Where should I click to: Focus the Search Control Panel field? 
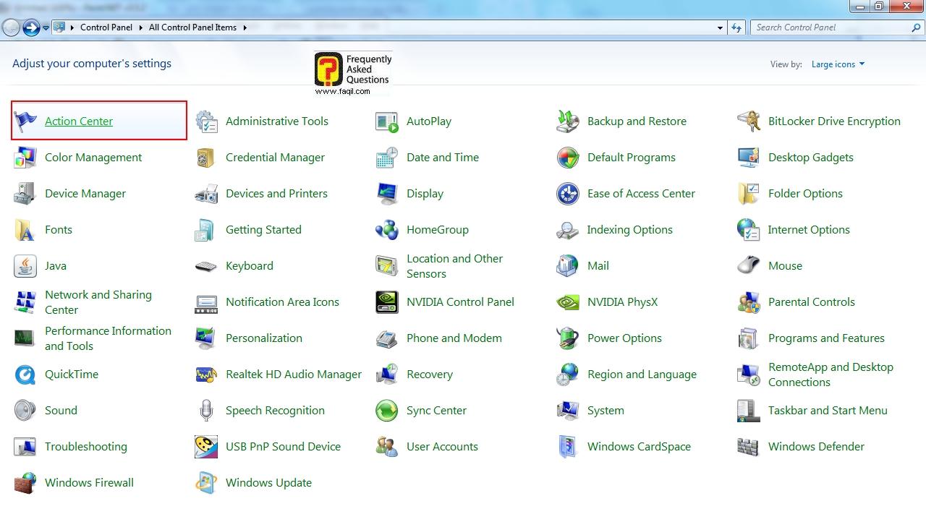click(838, 27)
